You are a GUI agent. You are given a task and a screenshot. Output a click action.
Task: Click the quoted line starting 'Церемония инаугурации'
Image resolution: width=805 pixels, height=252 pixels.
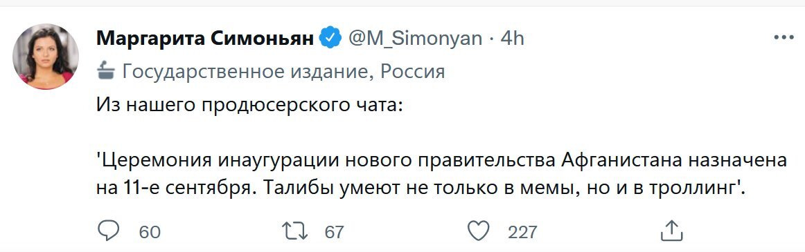(x=441, y=160)
